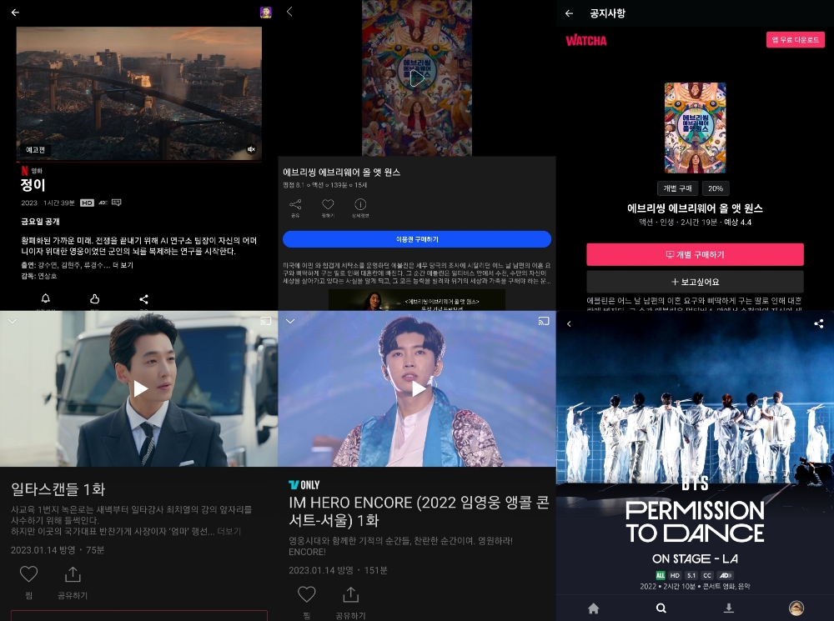Tap back arrow on Netflix 정이 screen
The width and height of the screenshot is (834, 621).
click(15, 13)
